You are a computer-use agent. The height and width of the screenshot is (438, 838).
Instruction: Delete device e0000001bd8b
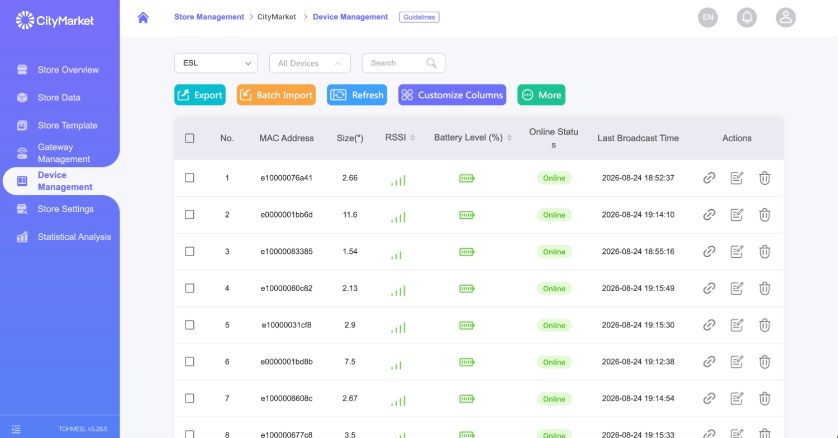pos(765,362)
